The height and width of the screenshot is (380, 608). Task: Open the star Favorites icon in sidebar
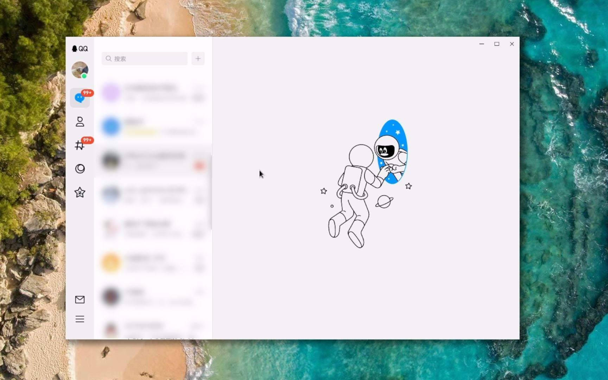tap(80, 192)
